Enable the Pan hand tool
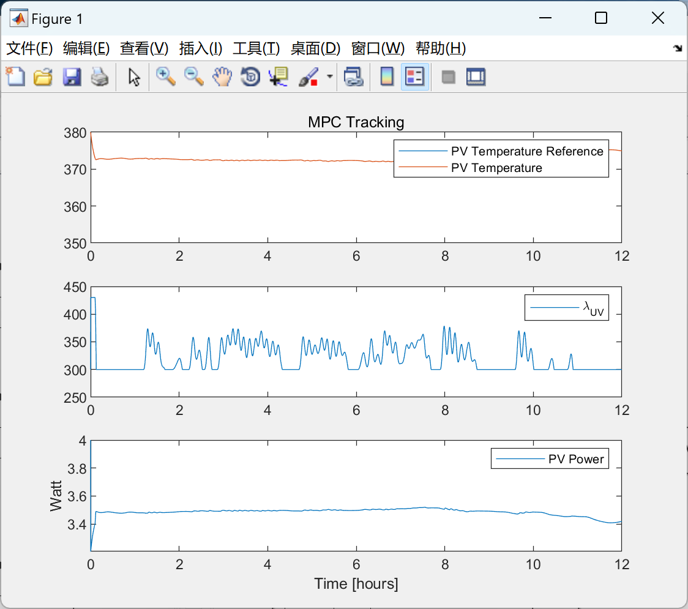The width and height of the screenshot is (688, 609). coord(222,77)
